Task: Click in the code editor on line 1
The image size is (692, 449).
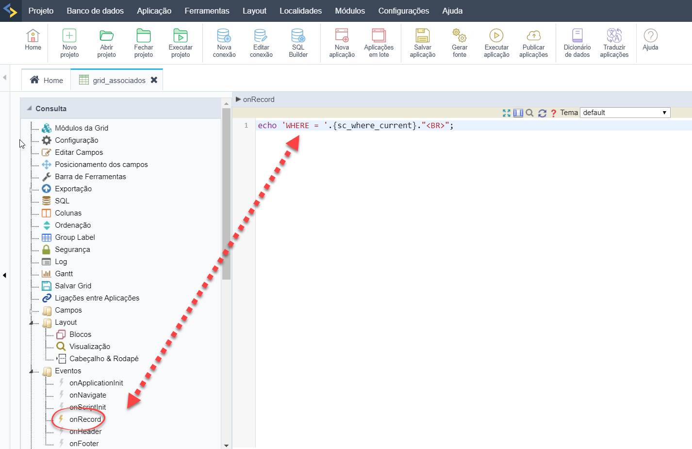Action: coord(473,126)
